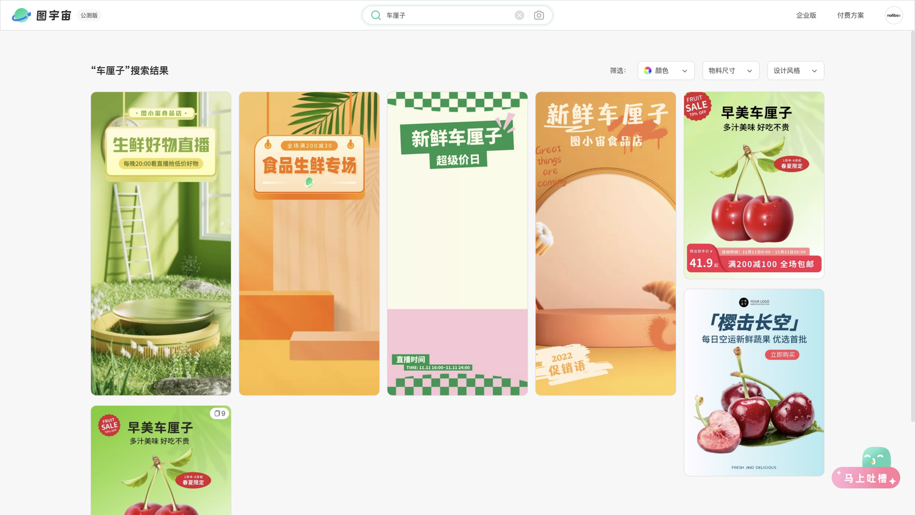Click the 马上吐槽 feedback button
915x515 pixels.
pyautogui.click(x=866, y=478)
